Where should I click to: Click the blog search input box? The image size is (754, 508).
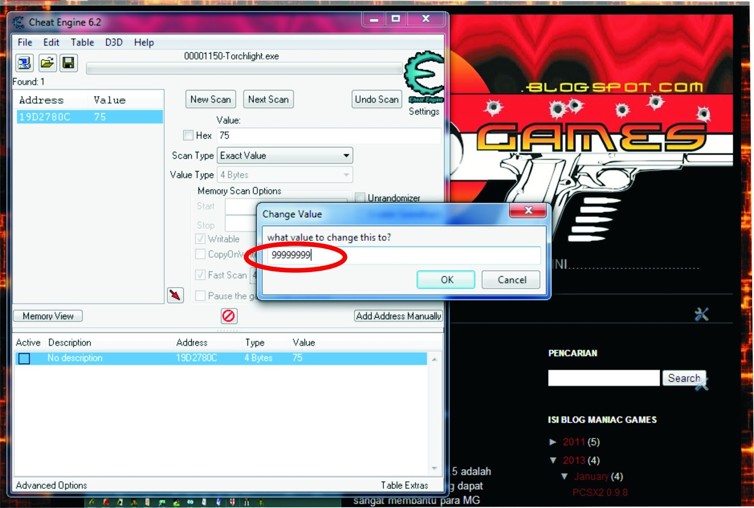click(604, 378)
